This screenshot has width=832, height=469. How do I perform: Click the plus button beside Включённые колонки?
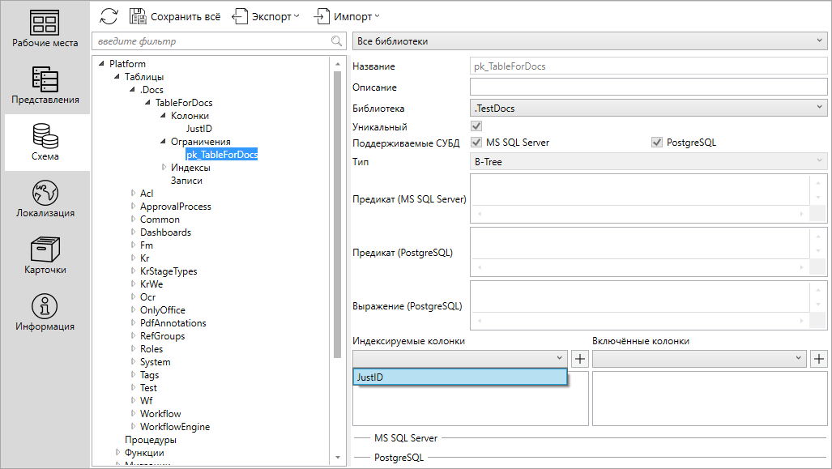pos(819,358)
